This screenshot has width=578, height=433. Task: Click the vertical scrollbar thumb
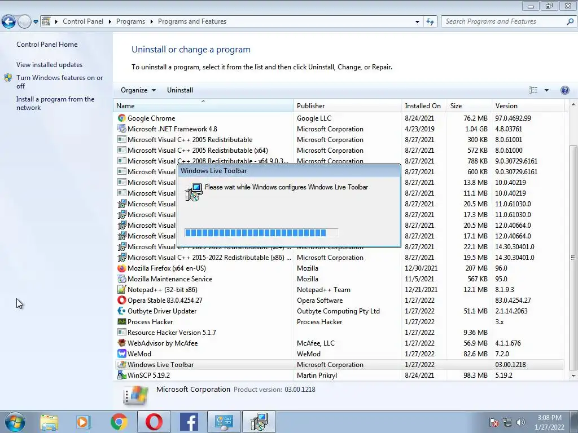click(x=573, y=258)
